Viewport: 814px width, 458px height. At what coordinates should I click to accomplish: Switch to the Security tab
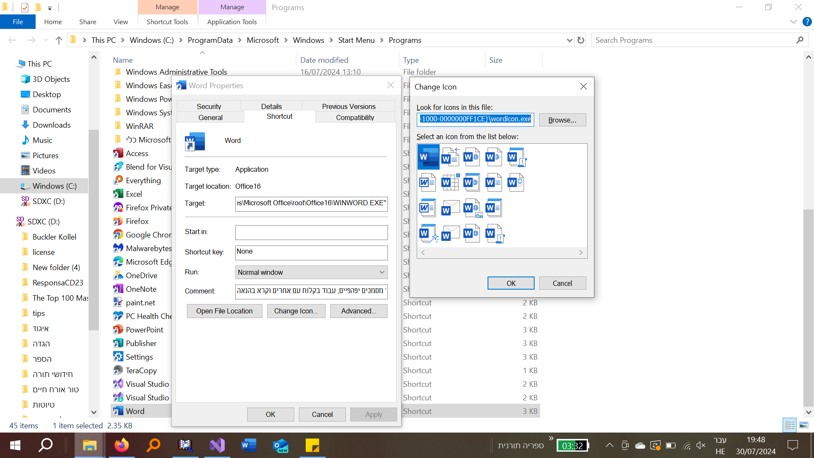click(209, 106)
